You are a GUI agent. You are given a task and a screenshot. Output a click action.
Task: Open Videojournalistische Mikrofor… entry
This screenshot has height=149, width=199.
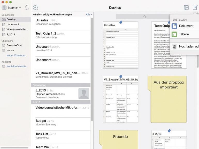coord(61,111)
